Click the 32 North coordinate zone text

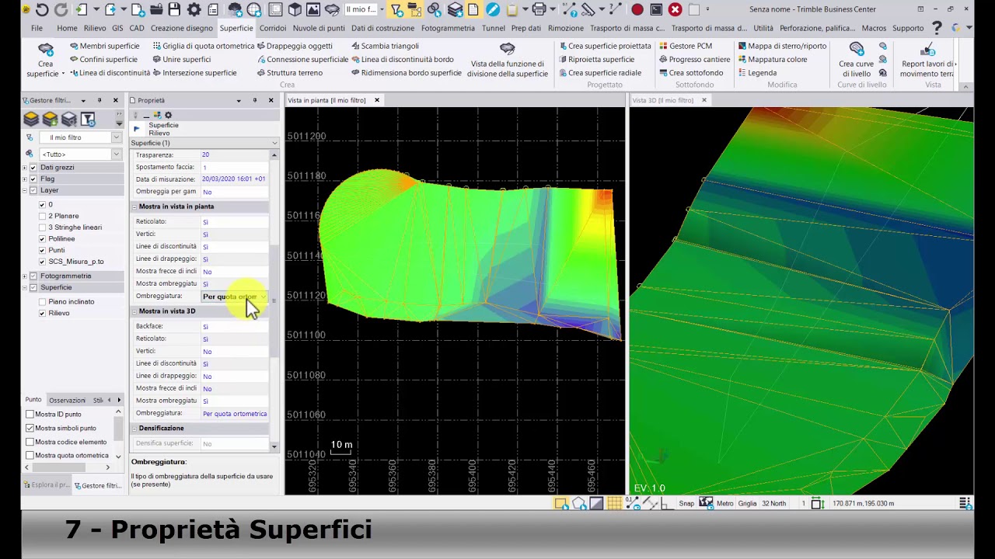click(x=773, y=503)
